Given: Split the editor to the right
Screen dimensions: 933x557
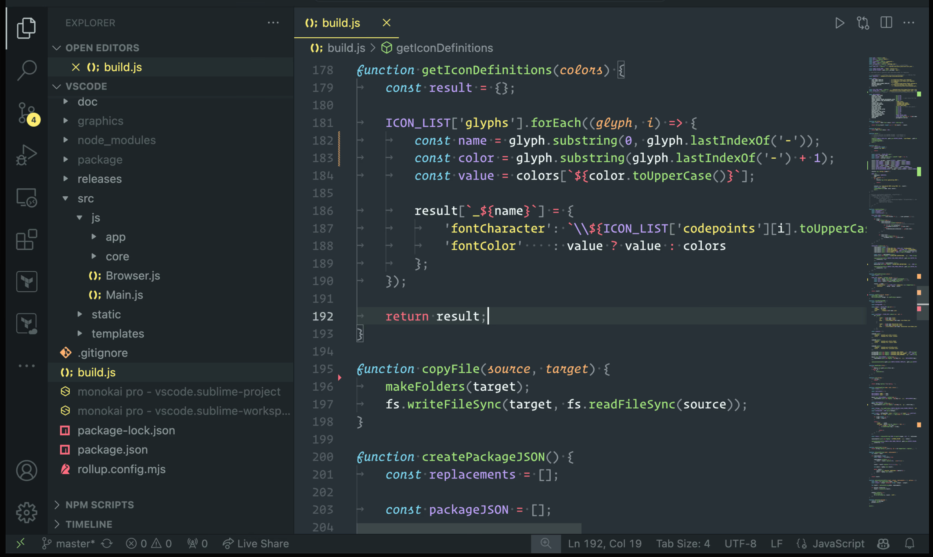Looking at the screenshot, I should tap(886, 23).
